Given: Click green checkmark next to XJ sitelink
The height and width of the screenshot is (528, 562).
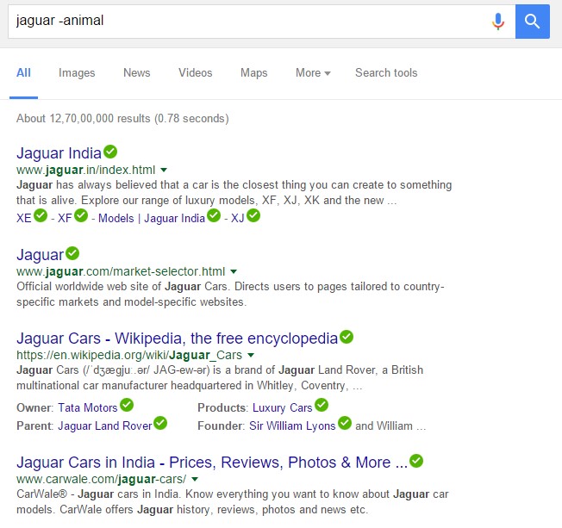Looking at the screenshot, I should click(x=253, y=215).
